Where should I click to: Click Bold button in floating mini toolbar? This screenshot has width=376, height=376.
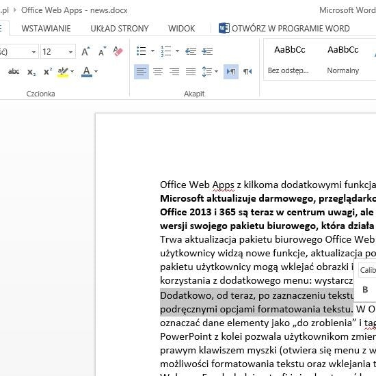(x=365, y=290)
